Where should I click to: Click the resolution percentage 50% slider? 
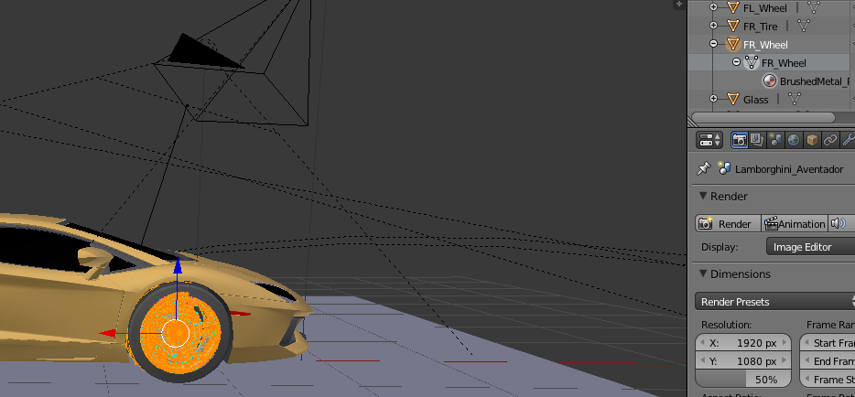[743, 379]
